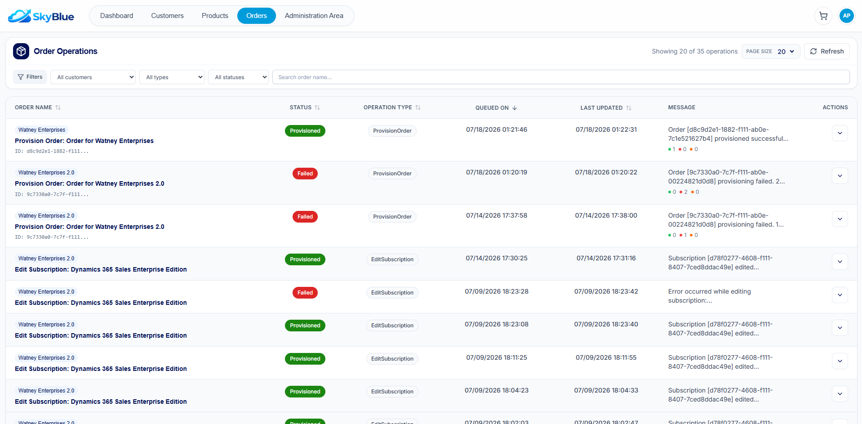Sort by Queued On column arrow

click(x=515, y=108)
